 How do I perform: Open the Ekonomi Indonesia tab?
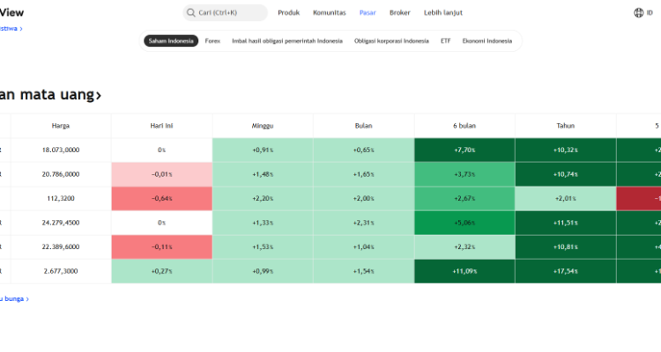486,40
